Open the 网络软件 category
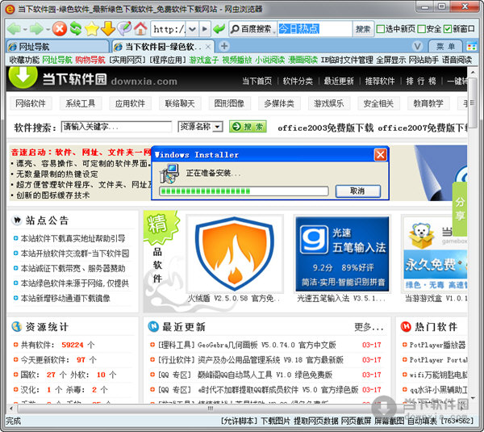484x432 pixels. (x=31, y=103)
